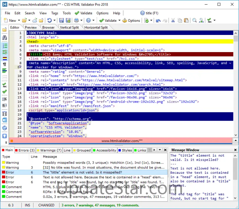Switch to the Vertical Split tab
The height and width of the screenshot is (209, 239).
[69, 27]
